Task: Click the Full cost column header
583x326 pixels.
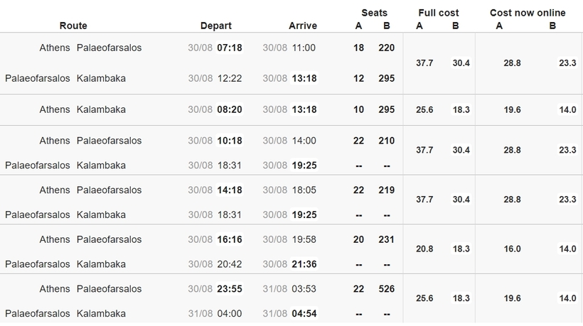Action: (x=439, y=13)
